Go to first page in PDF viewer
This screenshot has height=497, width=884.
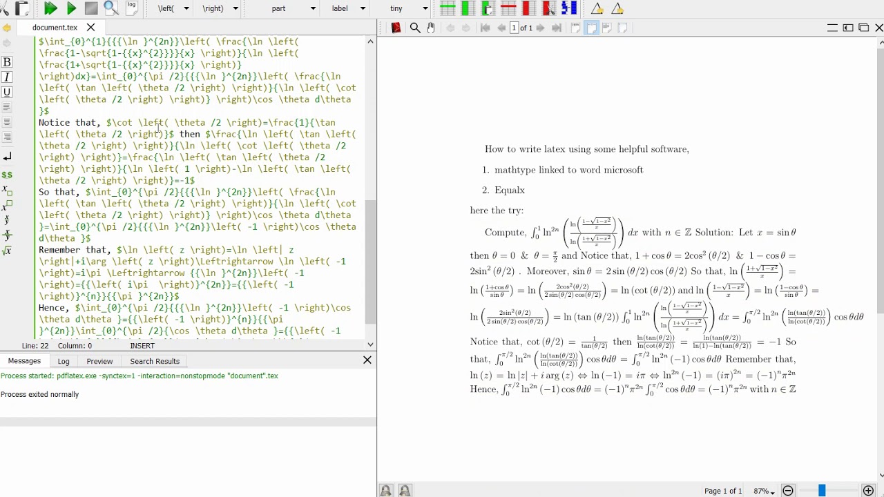485,28
